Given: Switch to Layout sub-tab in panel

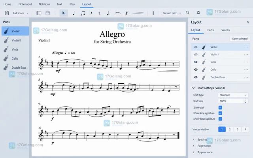Looking at the screenshot, I should click(x=196, y=30).
